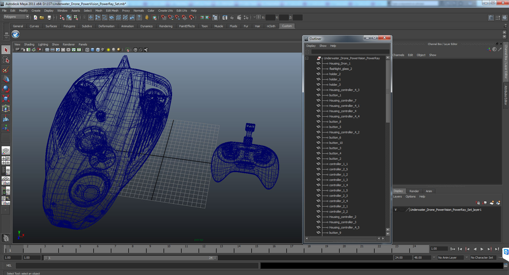Open the viewport Shading menu

(29, 44)
